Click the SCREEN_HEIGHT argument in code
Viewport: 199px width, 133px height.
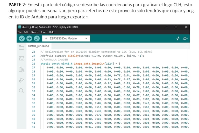tap(113, 56)
